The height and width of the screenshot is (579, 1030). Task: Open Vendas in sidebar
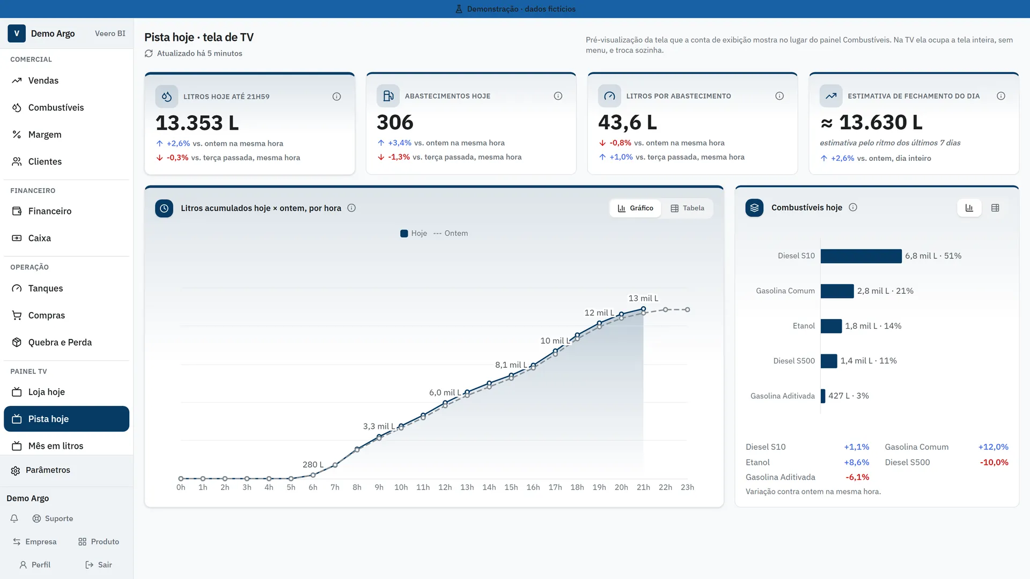[x=67, y=80]
